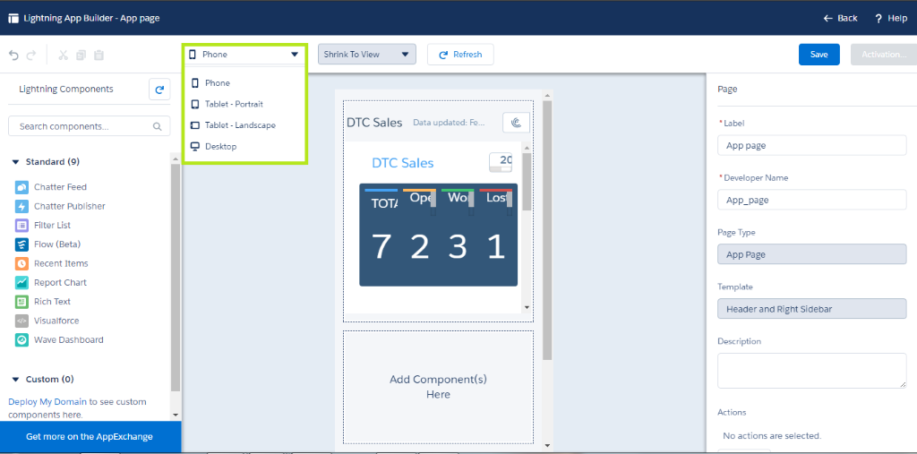The height and width of the screenshot is (454, 917).
Task: Click the Activation button
Action: [x=884, y=55]
